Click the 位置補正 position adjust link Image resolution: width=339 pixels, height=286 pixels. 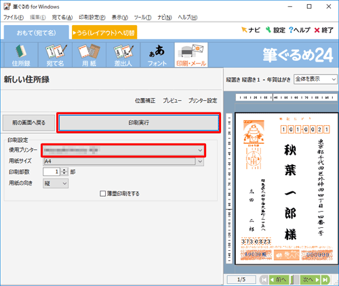click(x=145, y=101)
